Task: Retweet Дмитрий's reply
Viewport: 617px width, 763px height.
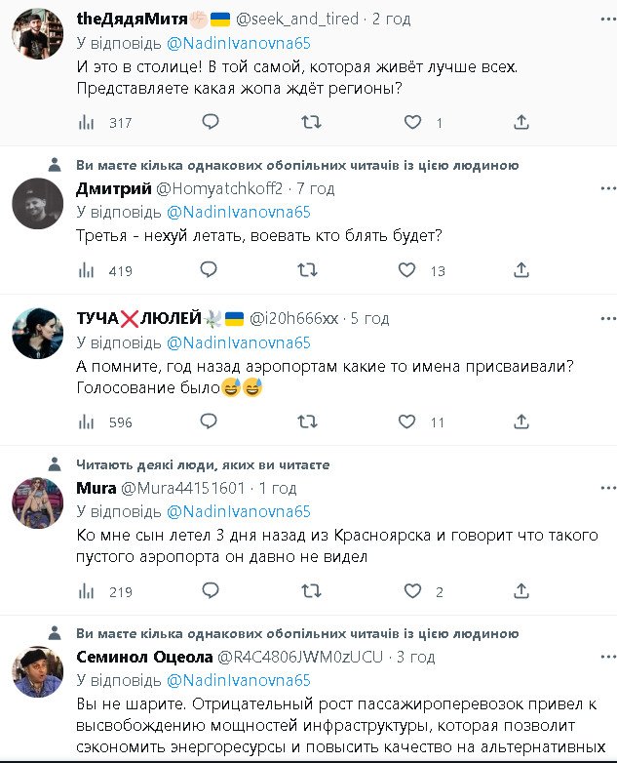Action: coord(309,270)
